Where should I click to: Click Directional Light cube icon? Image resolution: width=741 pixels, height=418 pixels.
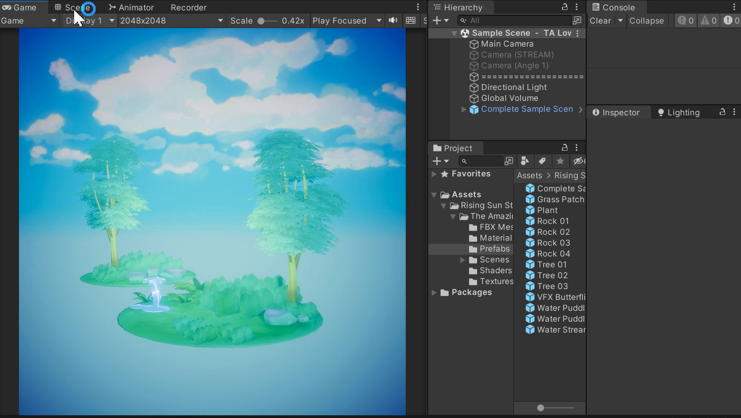(474, 87)
